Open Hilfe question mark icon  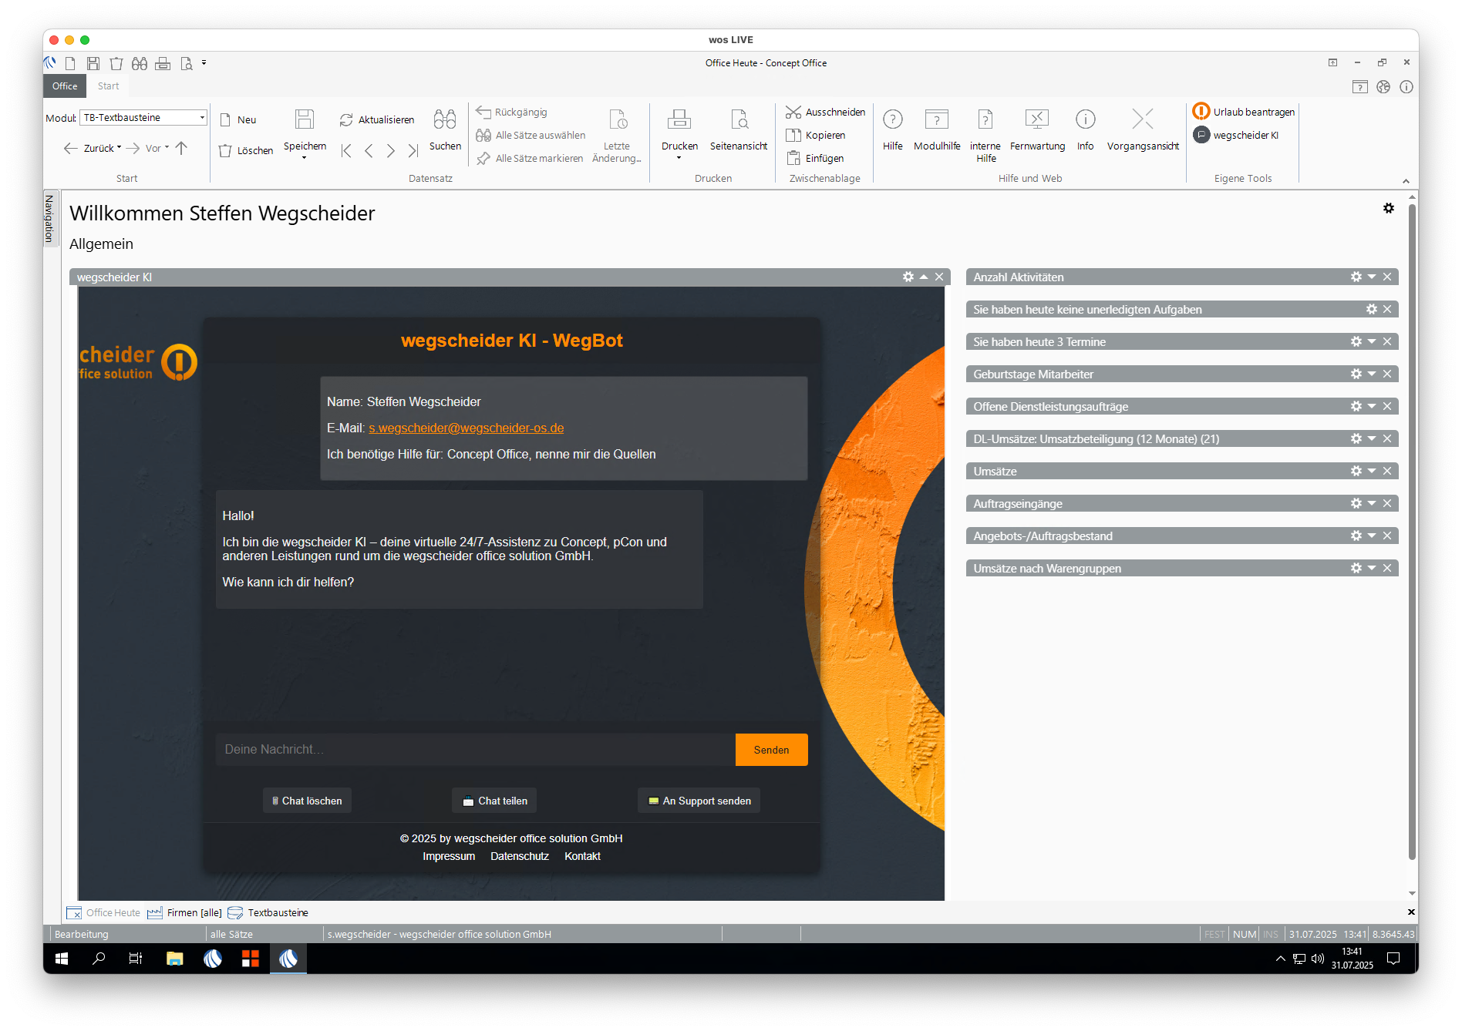[893, 119]
